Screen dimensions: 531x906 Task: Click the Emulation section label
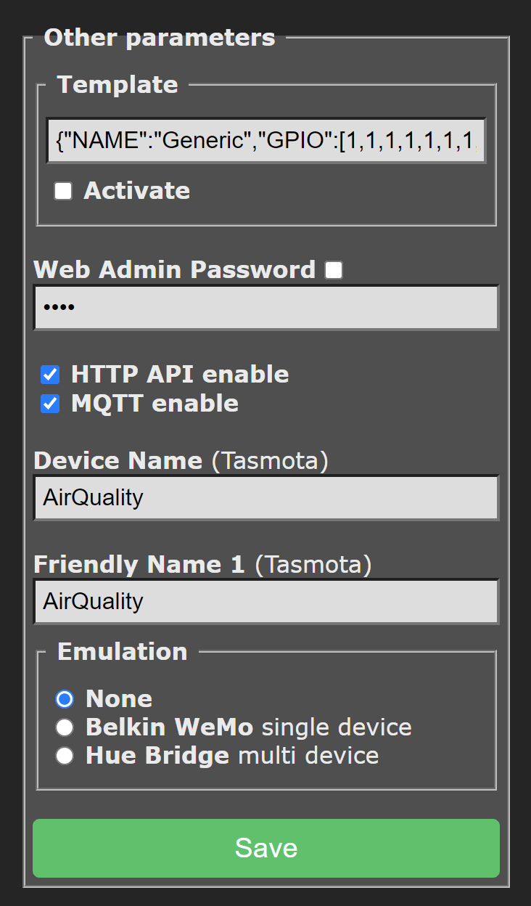(121, 652)
